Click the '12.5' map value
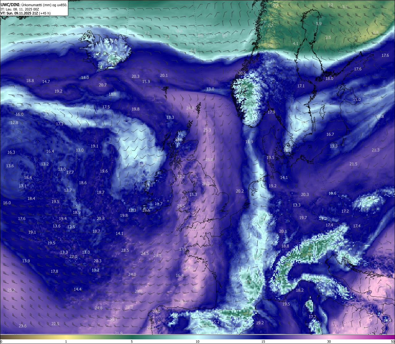The image size is (395, 344). (71, 227)
